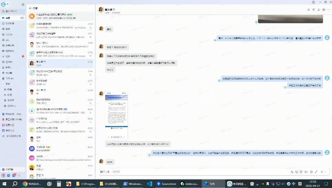Click the plus icon beside the profile avatar
Viewport: 332px width, 188px height.
[23, 5]
